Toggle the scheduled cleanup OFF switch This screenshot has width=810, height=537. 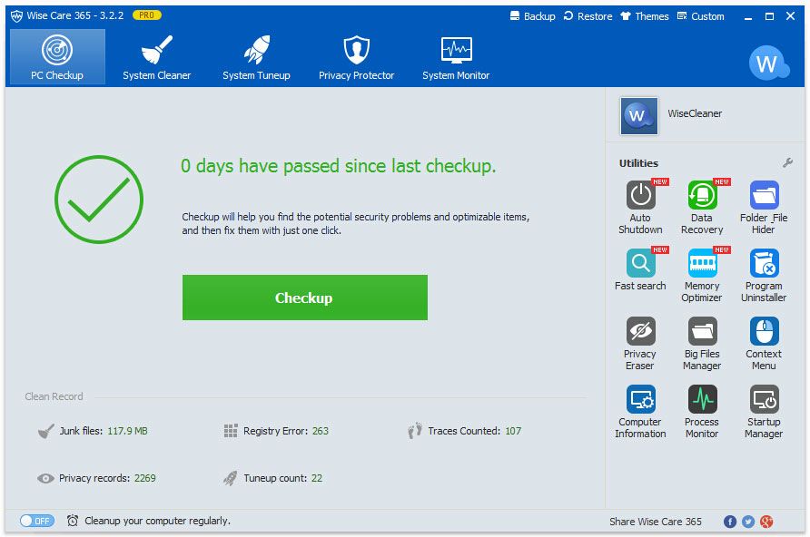point(37,521)
